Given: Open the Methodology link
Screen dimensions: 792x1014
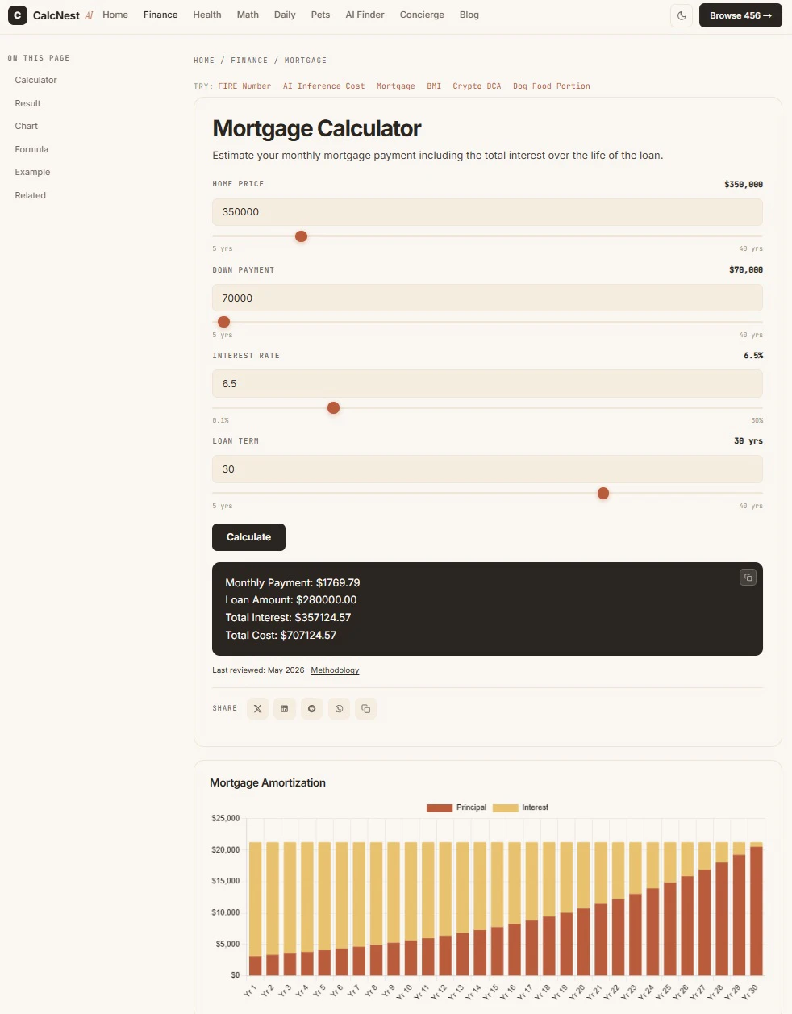Looking at the screenshot, I should [335, 670].
